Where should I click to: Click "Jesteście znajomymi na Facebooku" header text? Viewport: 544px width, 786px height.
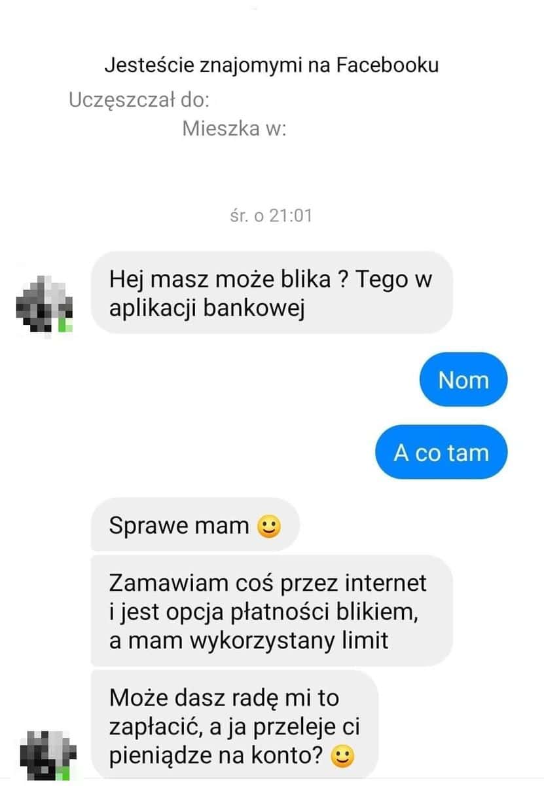[x=272, y=65]
